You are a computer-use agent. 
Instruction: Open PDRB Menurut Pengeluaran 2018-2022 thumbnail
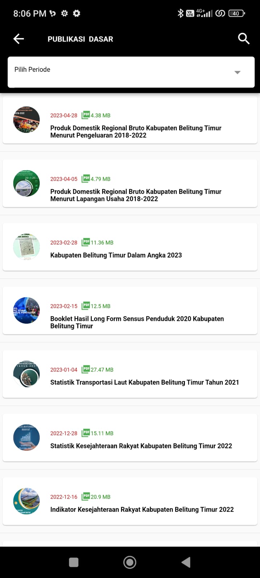coord(26,120)
